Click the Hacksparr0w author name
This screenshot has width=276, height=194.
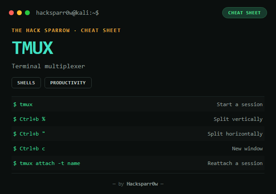[x=142, y=184]
